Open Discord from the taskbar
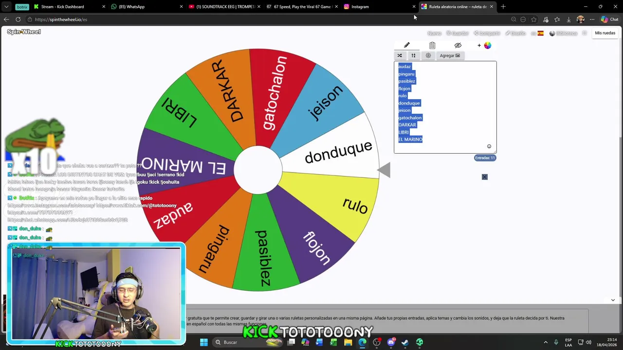Screen dimensions: 623x350 (391, 342)
